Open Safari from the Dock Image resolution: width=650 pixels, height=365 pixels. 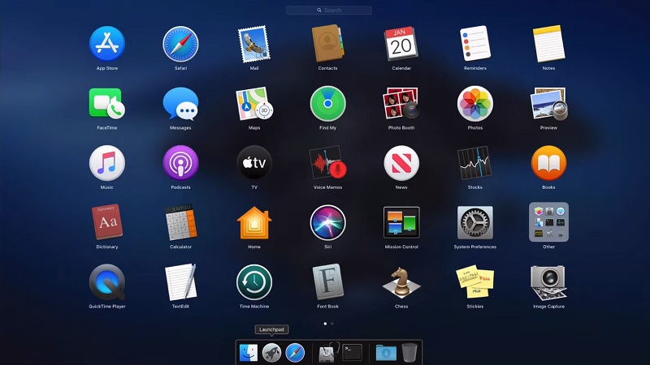point(295,353)
